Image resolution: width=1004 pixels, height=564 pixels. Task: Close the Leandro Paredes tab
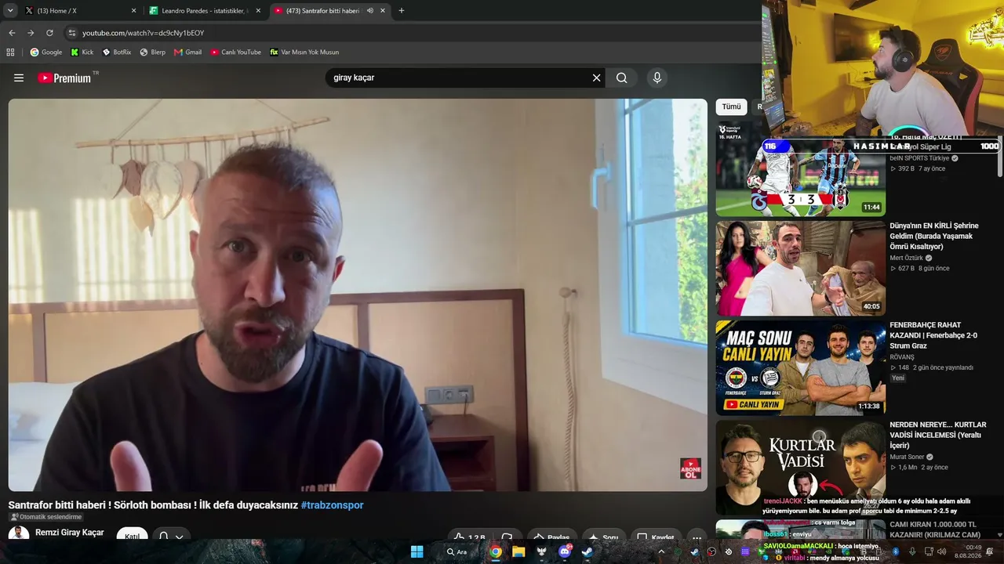[258, 11]
